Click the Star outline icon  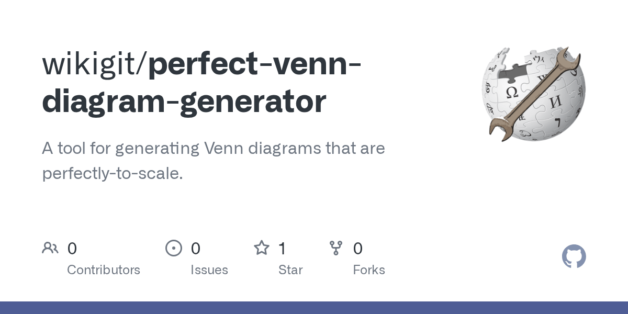pyautogui.click(x=262, y=248)
